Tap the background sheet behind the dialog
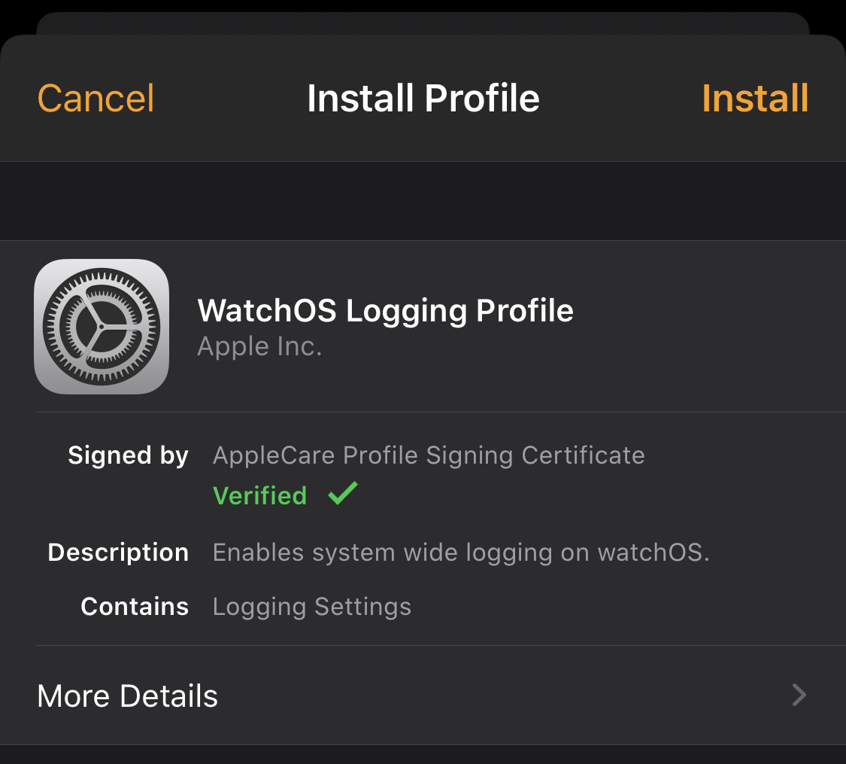Screen dimensions: 846x764 (423, 23)
